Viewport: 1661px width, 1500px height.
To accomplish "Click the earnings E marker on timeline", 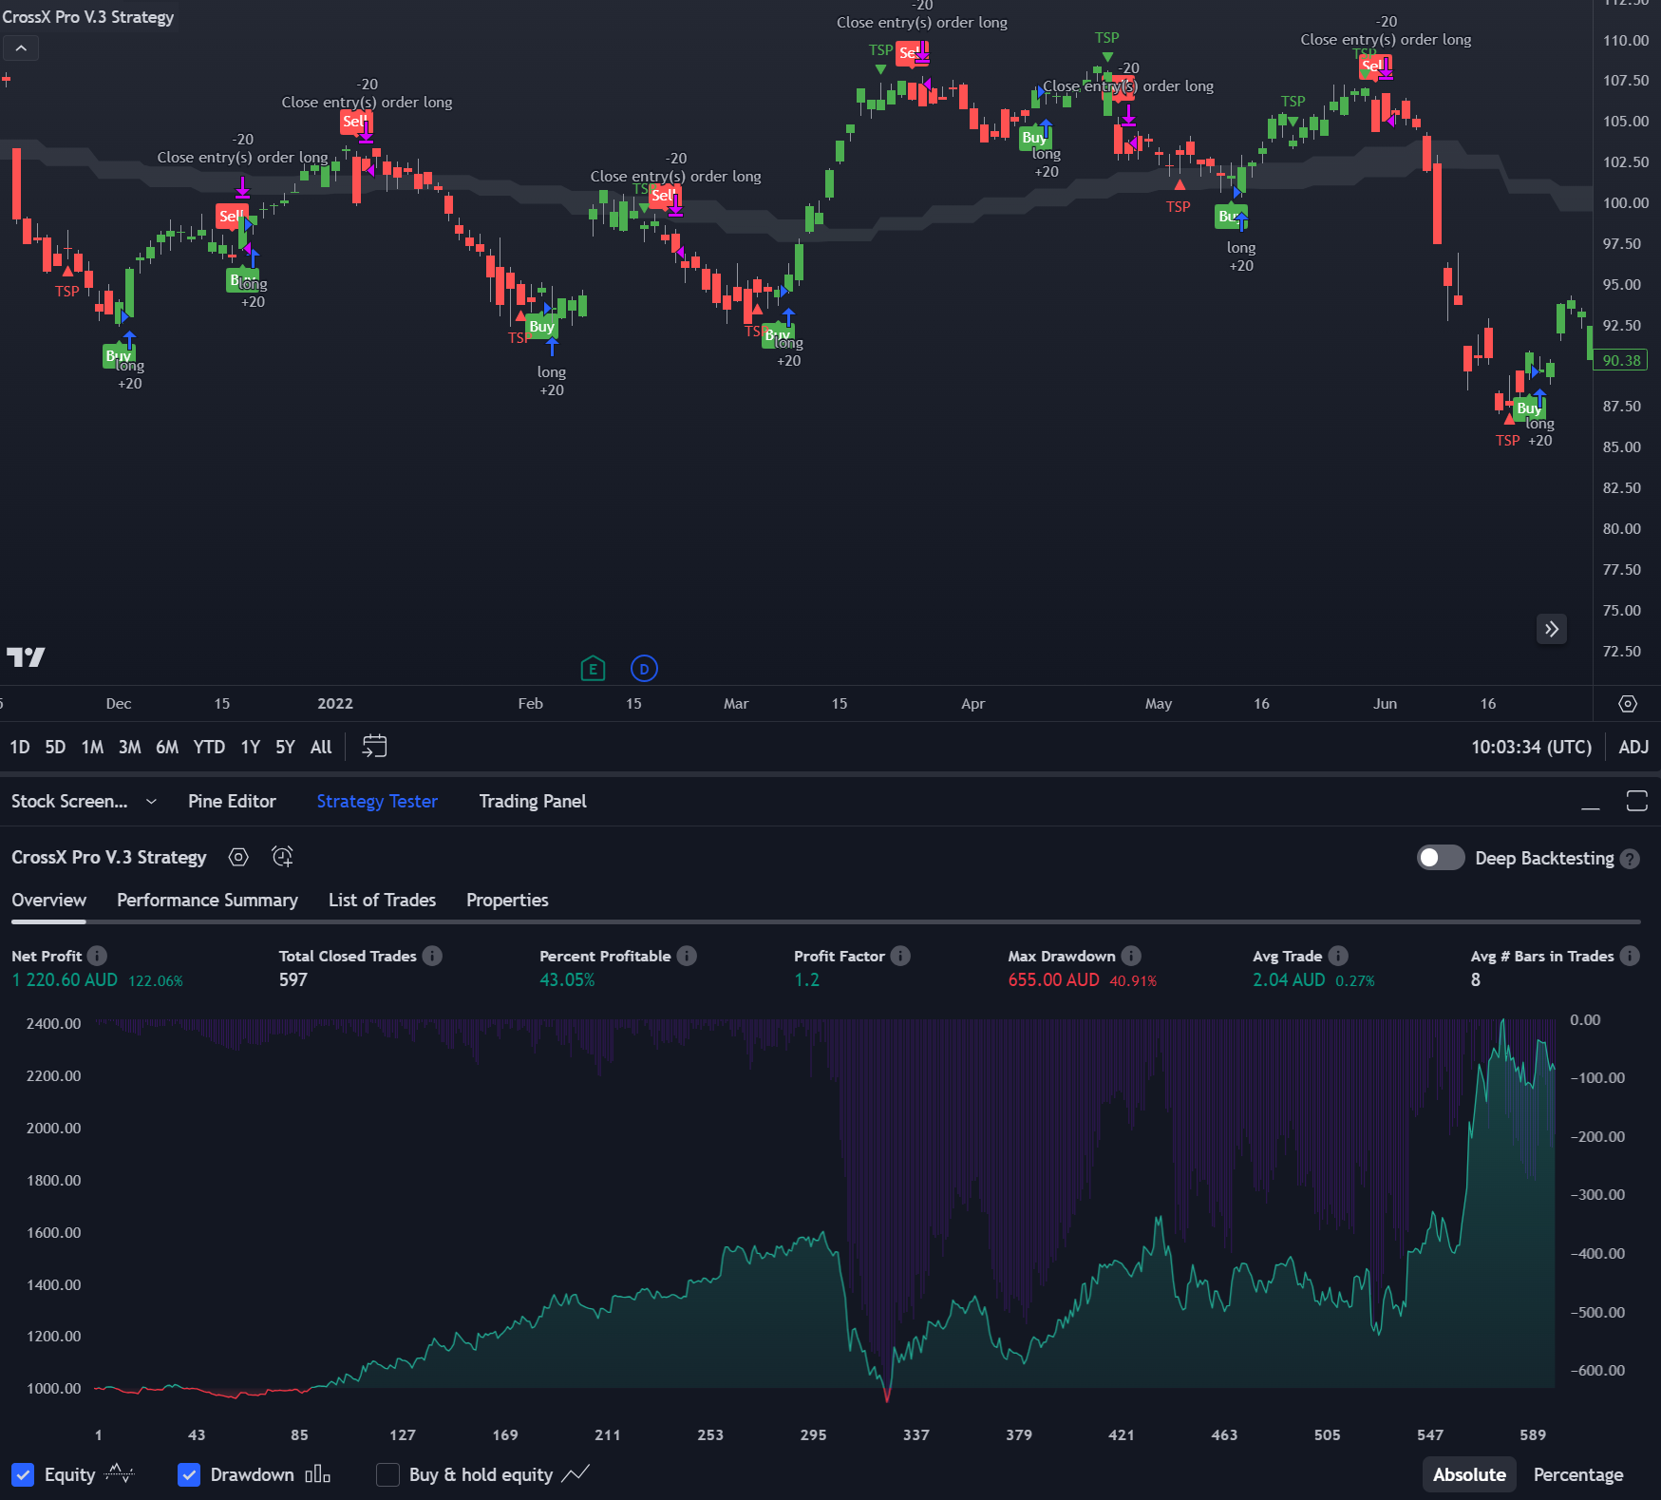I will pyautogui.click(x=593, y=669).
